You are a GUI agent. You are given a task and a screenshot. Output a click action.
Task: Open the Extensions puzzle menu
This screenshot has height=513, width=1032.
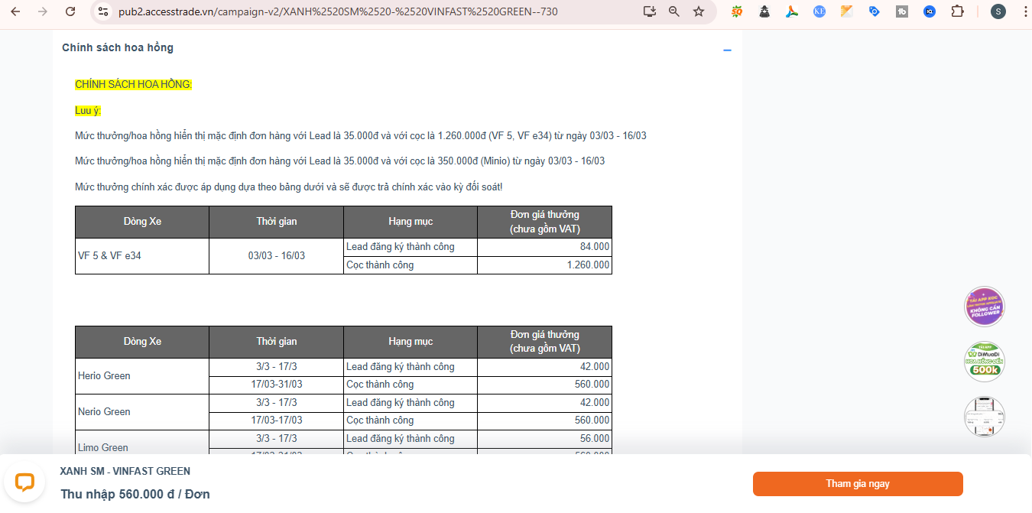pos(957,11)
